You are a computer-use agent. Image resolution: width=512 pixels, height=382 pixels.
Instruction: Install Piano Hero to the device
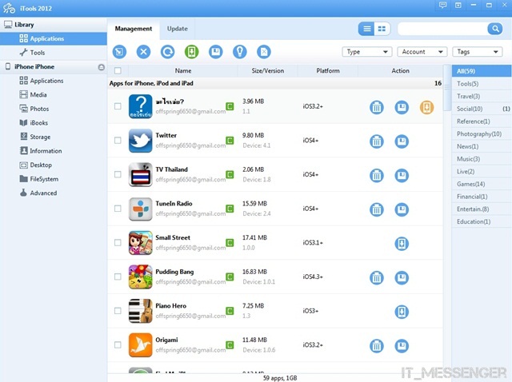(x=402, y=312)
